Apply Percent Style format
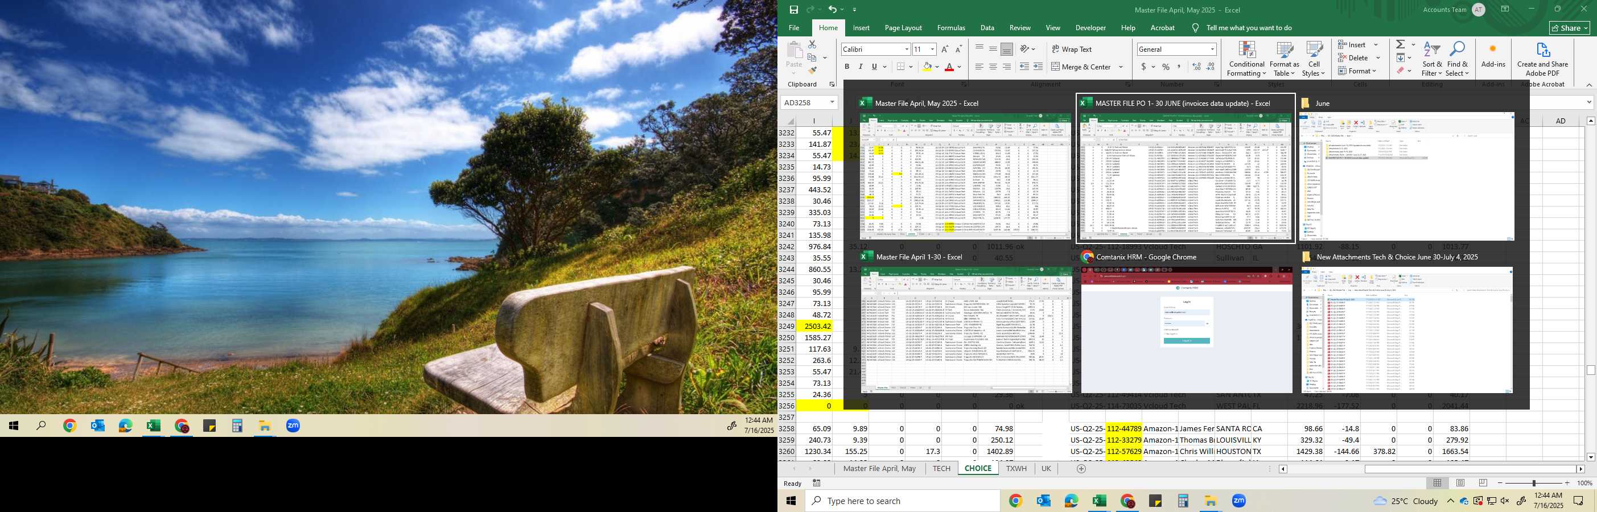This screenshot has width=1597, height=512. 1166,67
